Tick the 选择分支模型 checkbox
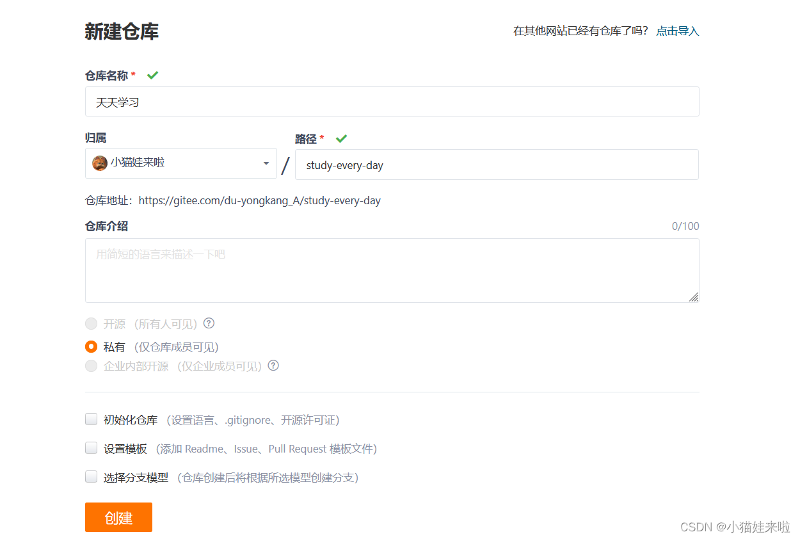The height and width of the screenshot is (539, 800). [91, 476]
